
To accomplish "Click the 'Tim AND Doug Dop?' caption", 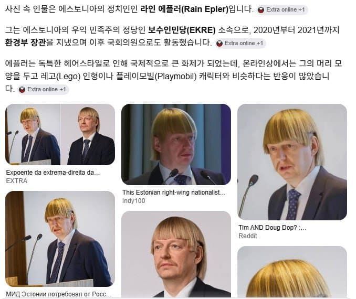I will coord(272,228).
